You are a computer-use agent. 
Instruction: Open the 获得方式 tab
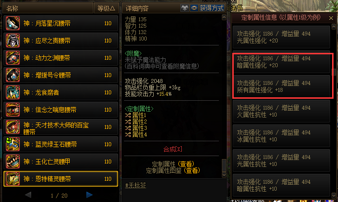tap(211, 8)
